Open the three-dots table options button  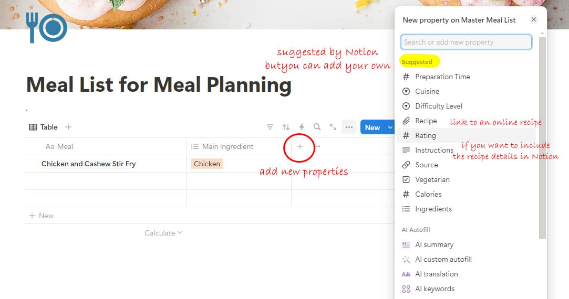[349, 127]
